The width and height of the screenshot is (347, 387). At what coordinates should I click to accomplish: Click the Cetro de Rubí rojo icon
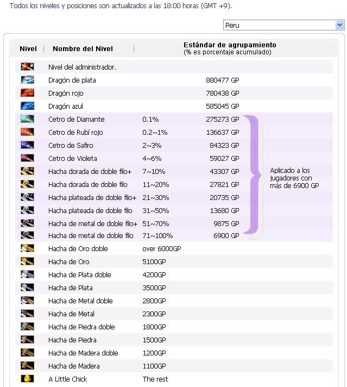pyautogui.click(x=27, y=132)
